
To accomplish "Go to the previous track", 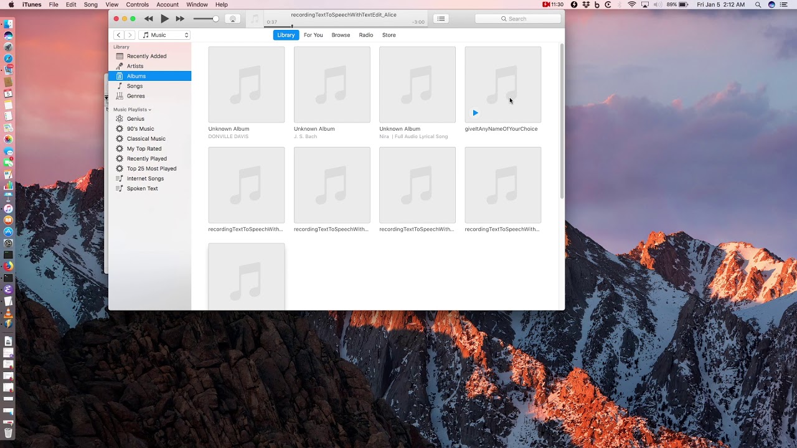I will (148, 19).
